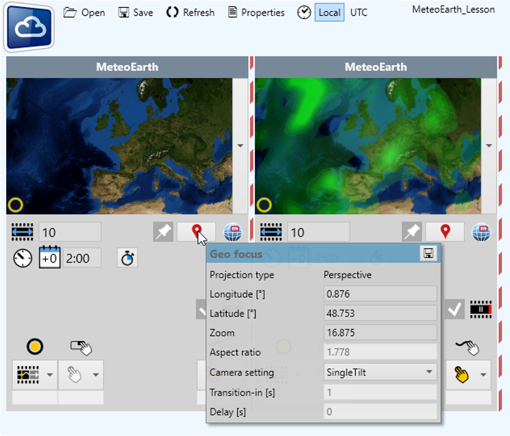Click the left panel filmstrip duration icon

point(22,232)
